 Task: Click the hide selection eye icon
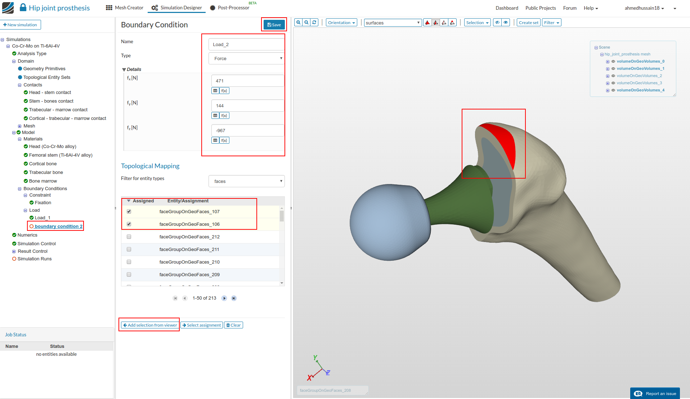tap(497, 23)
